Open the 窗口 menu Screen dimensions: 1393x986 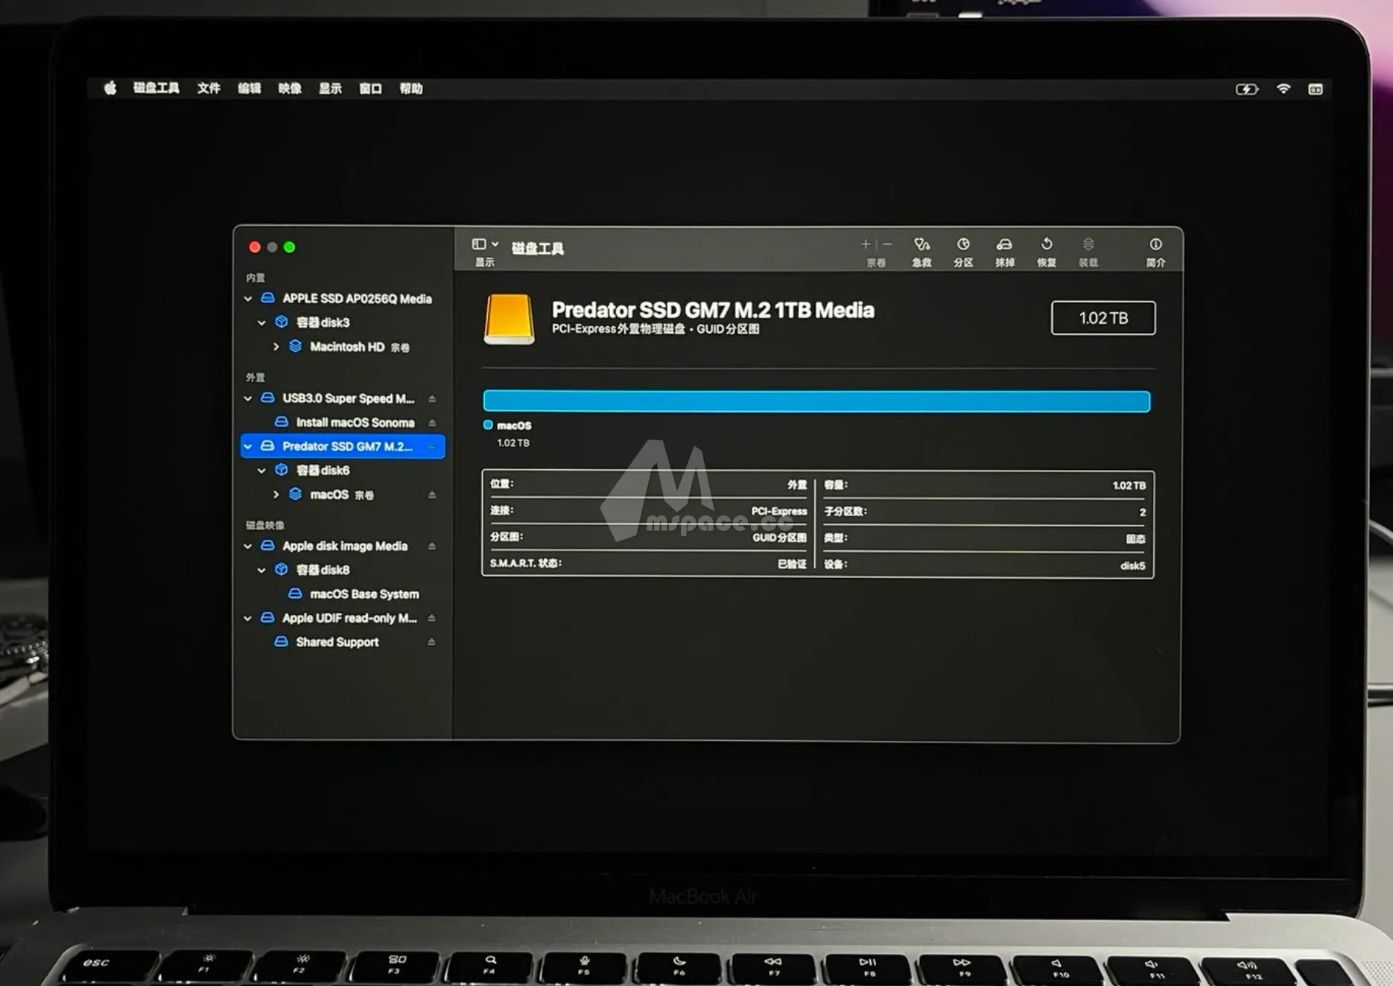(370, 89)
